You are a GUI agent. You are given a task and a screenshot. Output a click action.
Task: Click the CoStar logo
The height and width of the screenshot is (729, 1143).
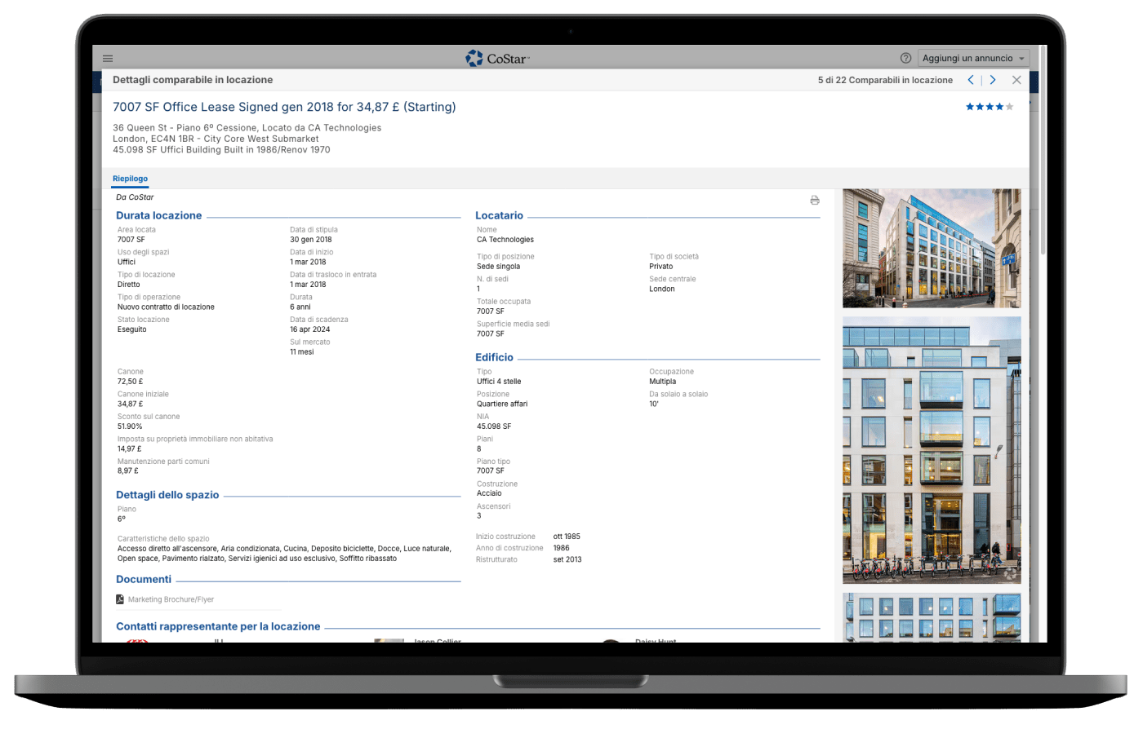[497, 59]
